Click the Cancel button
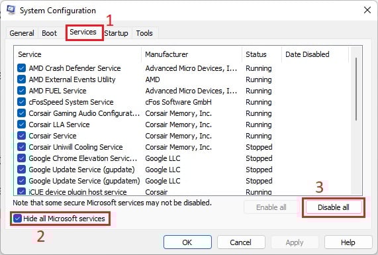 click(x=241, y=242)
